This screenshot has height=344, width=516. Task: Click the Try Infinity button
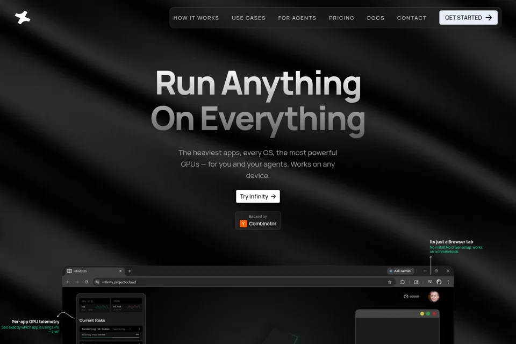(x=257, y=196)
